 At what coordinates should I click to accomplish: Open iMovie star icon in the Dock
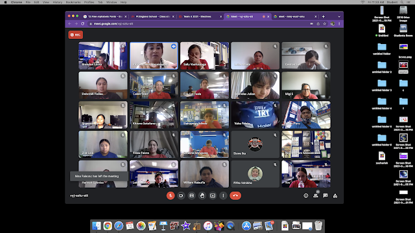pos(185,226)
